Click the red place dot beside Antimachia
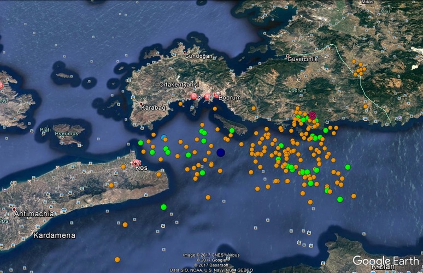Image resolution: width=423 pixels, height=273 pixels. (14, 209)
